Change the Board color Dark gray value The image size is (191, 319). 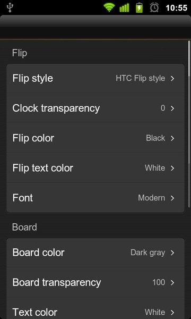(x=148, y=253)
